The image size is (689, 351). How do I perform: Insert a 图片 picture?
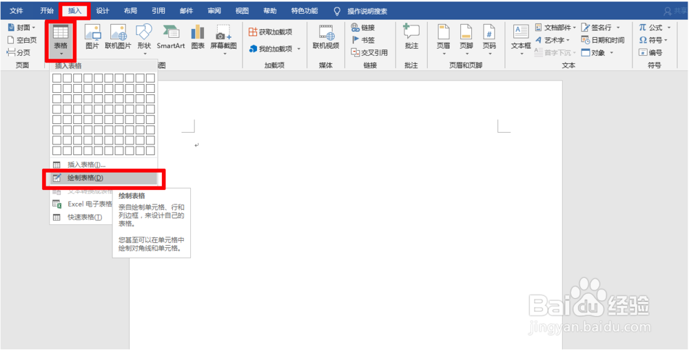(x=92, y=37)
